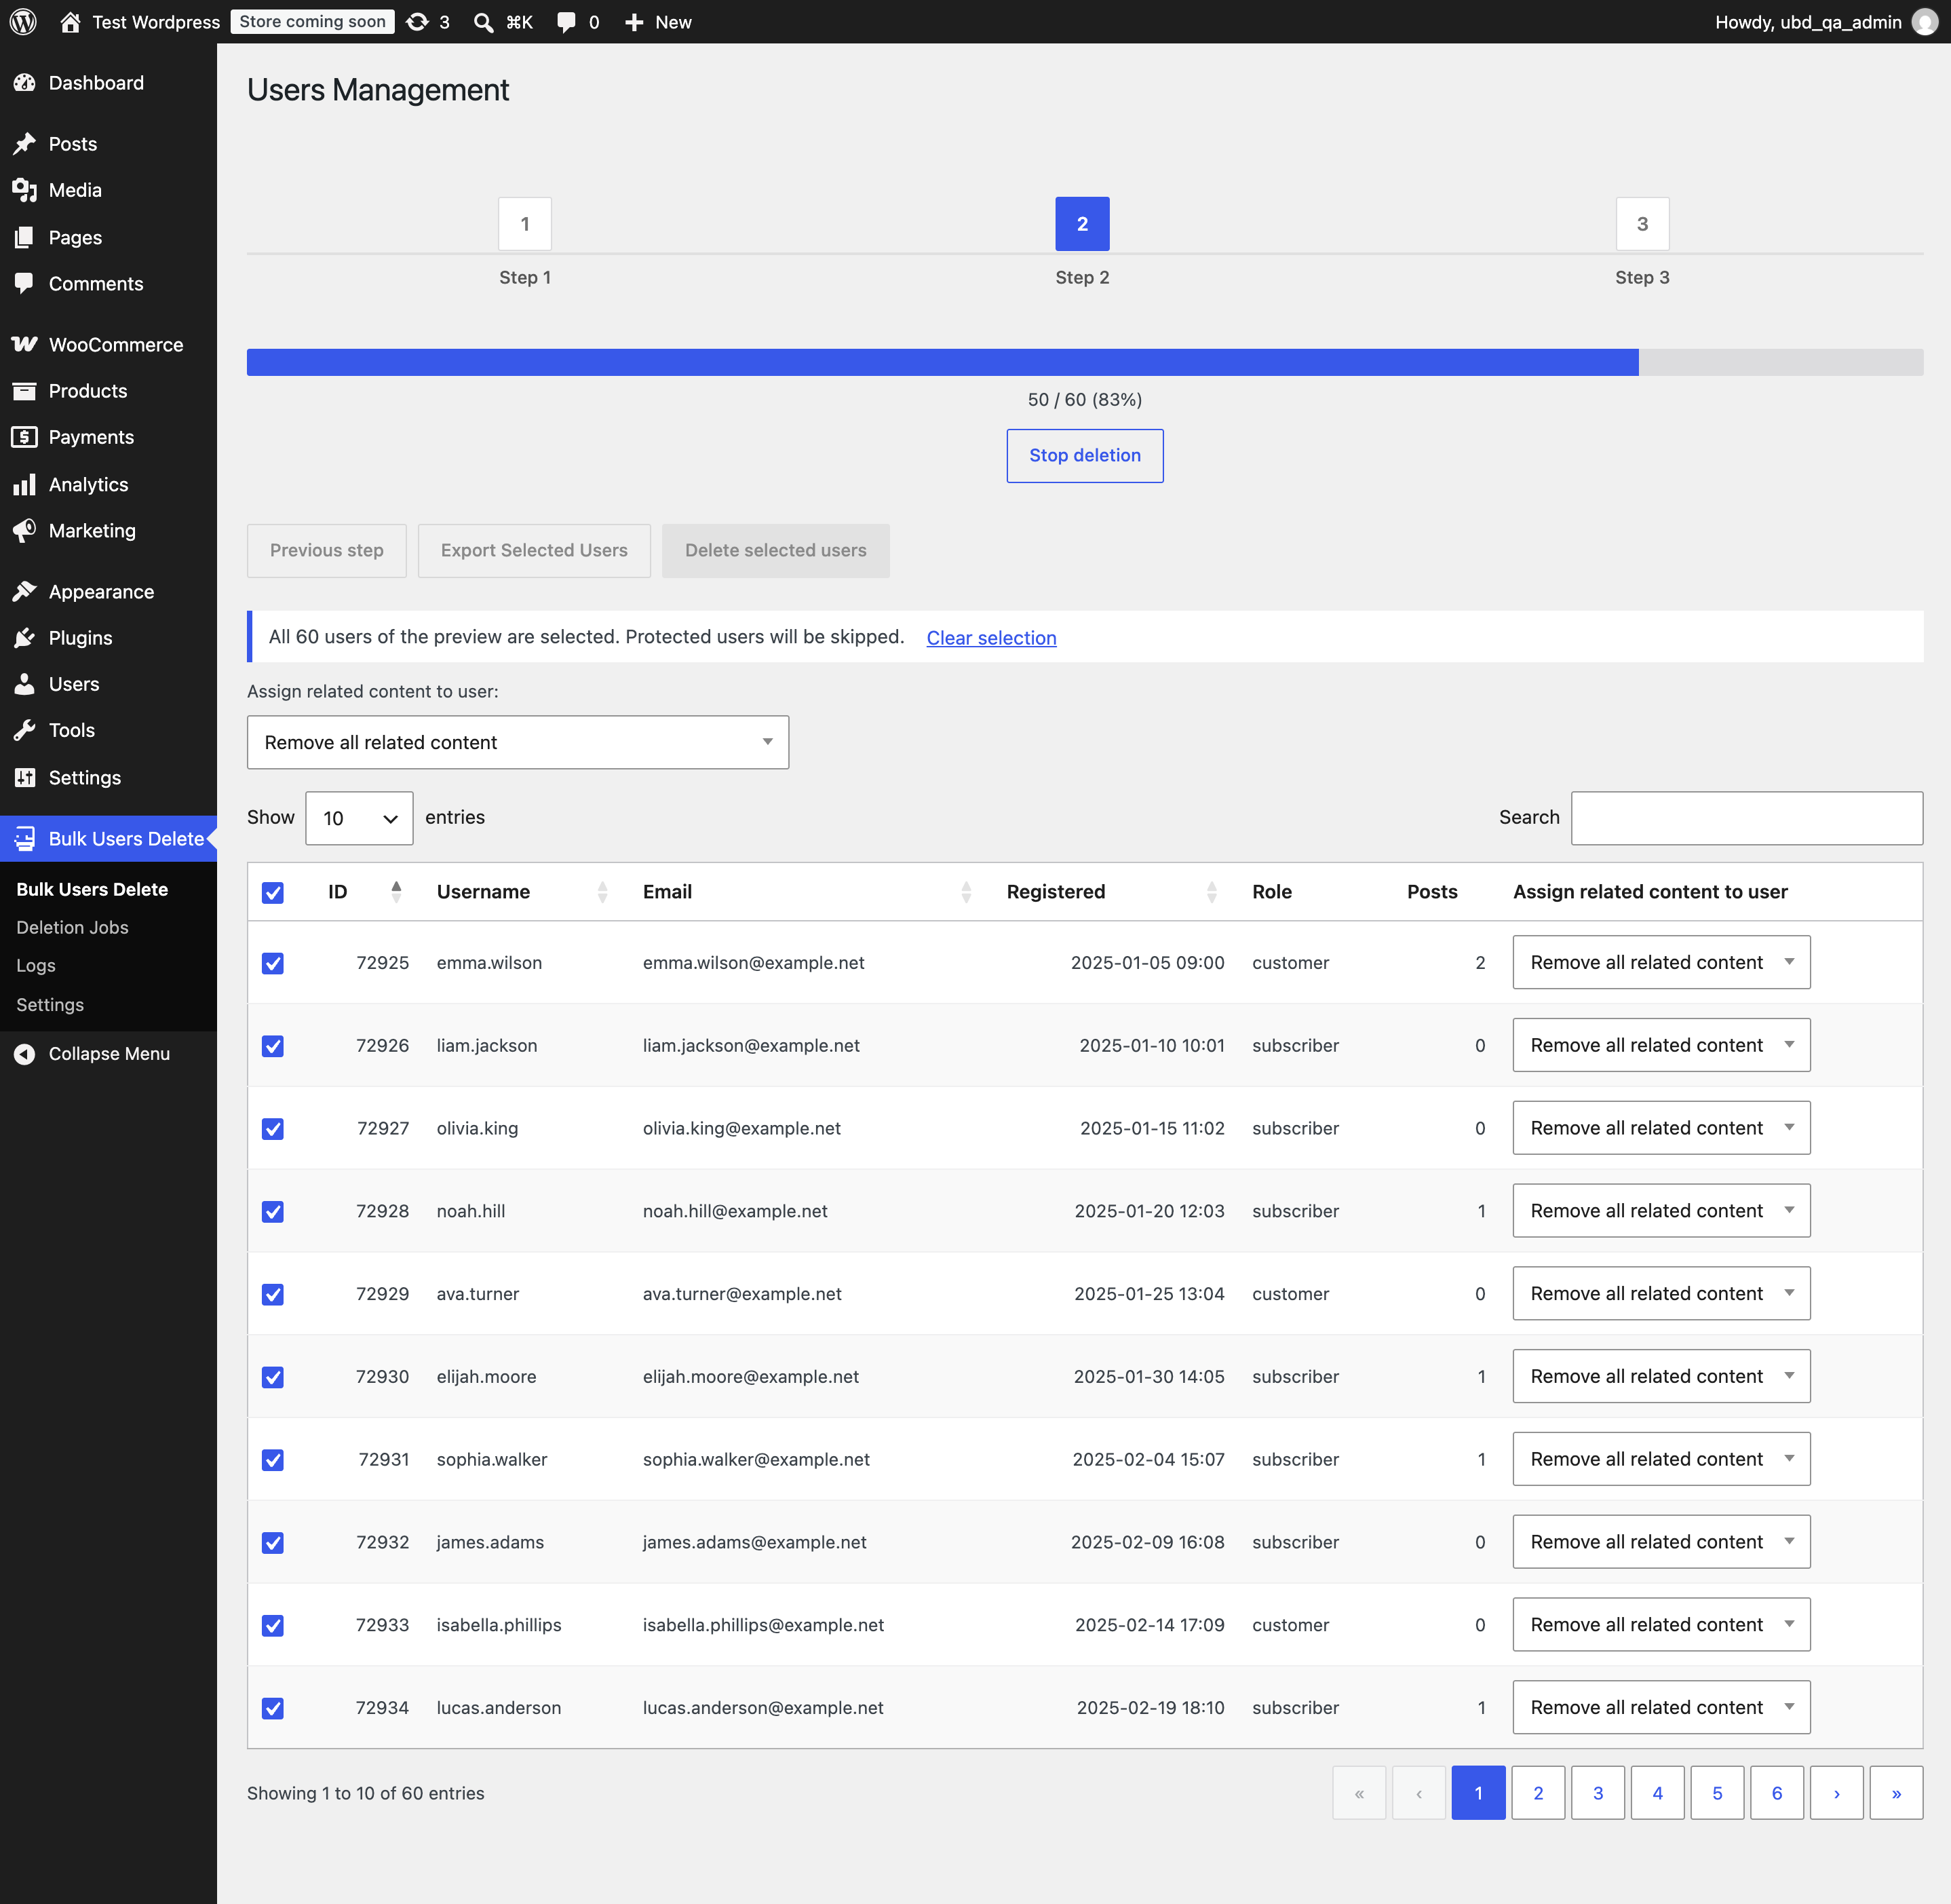This screenshot has width=1951, height=1904.
Task: Click the Media icon in sidebar
Action: click(25, 190)
